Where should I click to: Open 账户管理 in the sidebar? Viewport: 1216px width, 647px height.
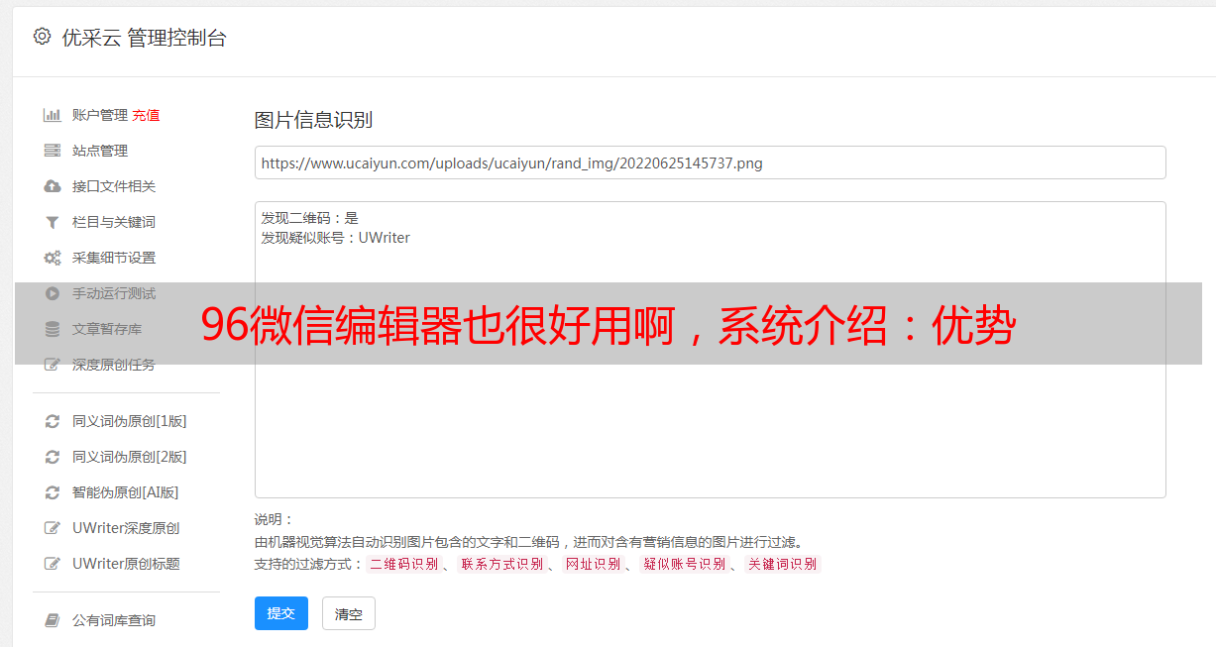click(x=100, y=115)
